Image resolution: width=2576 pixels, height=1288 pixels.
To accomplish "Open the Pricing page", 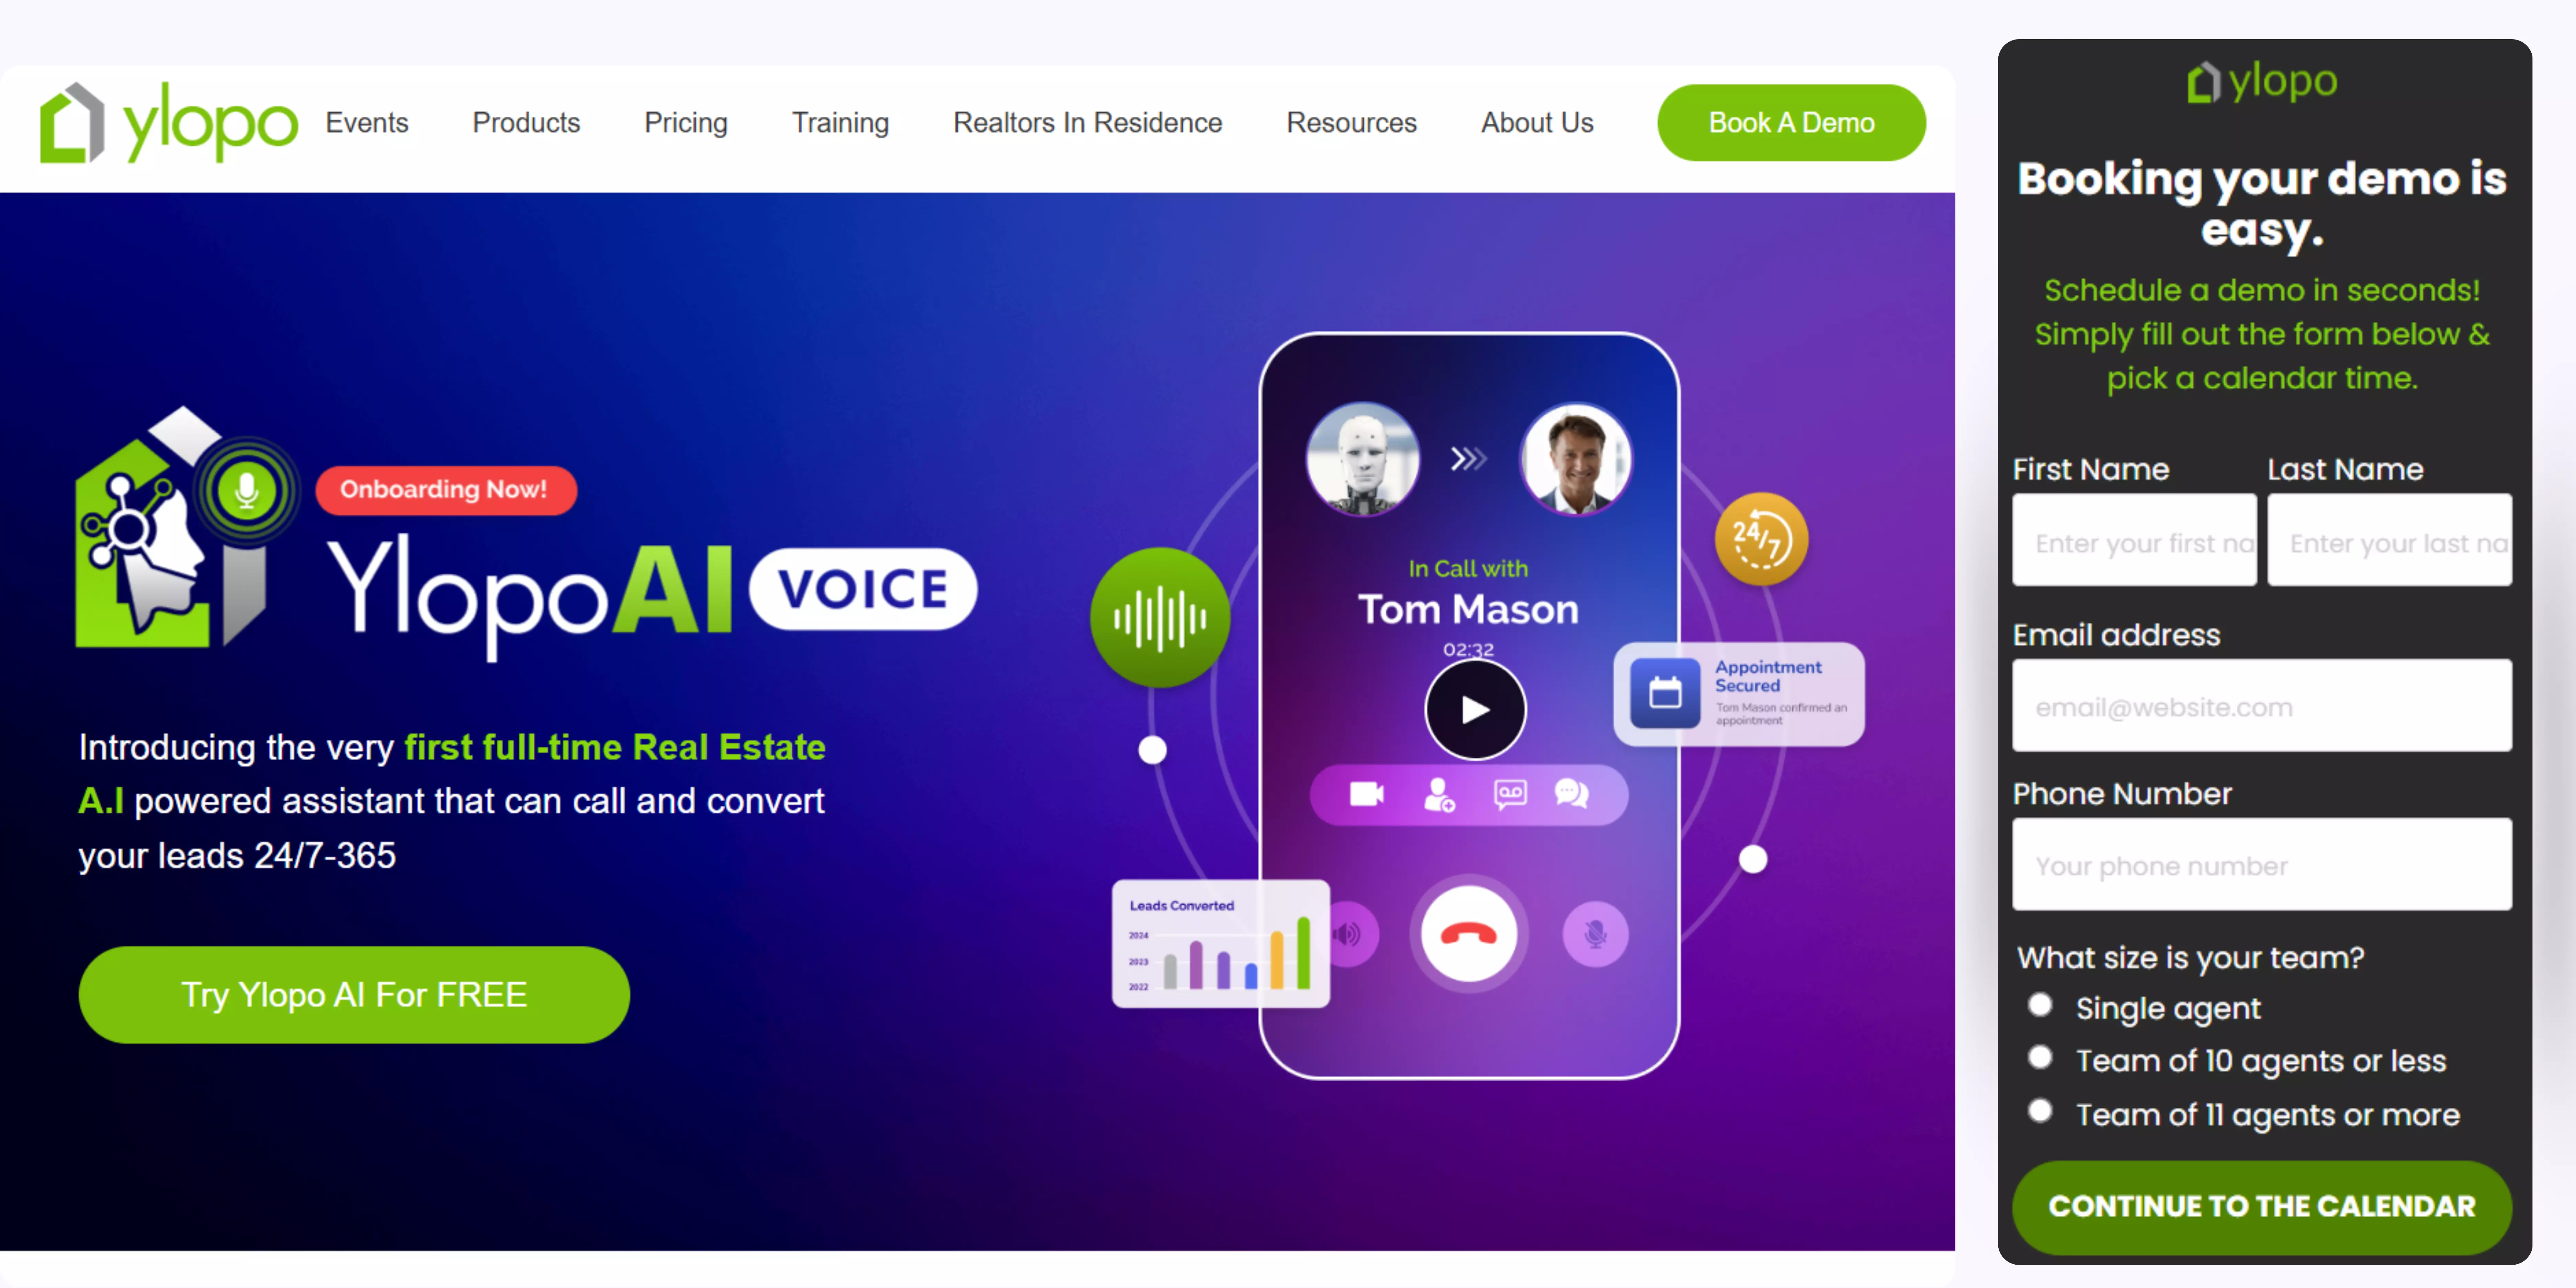I will click(686, 123).
